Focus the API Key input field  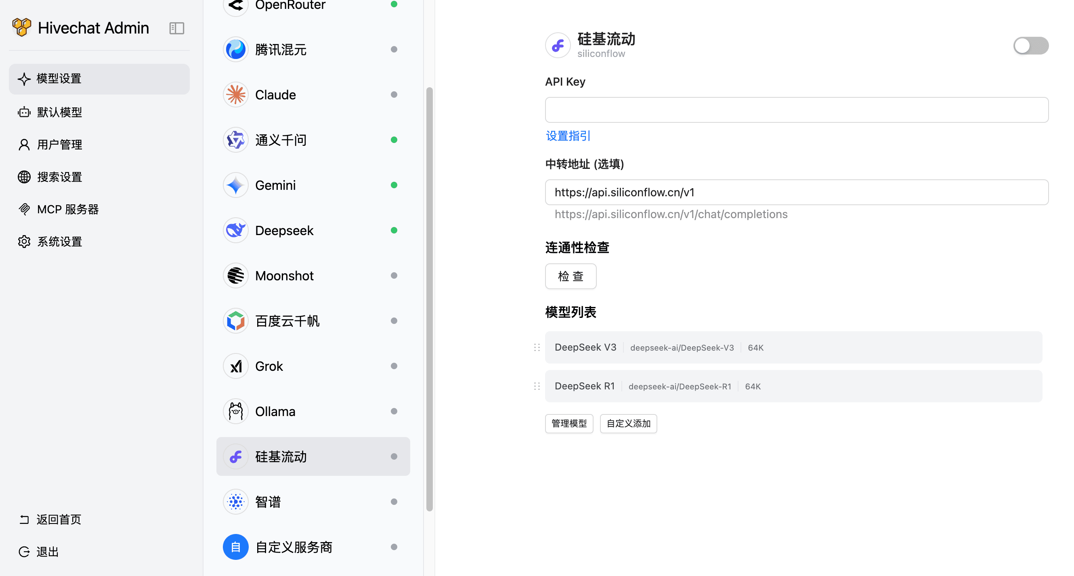pos(797,110)
